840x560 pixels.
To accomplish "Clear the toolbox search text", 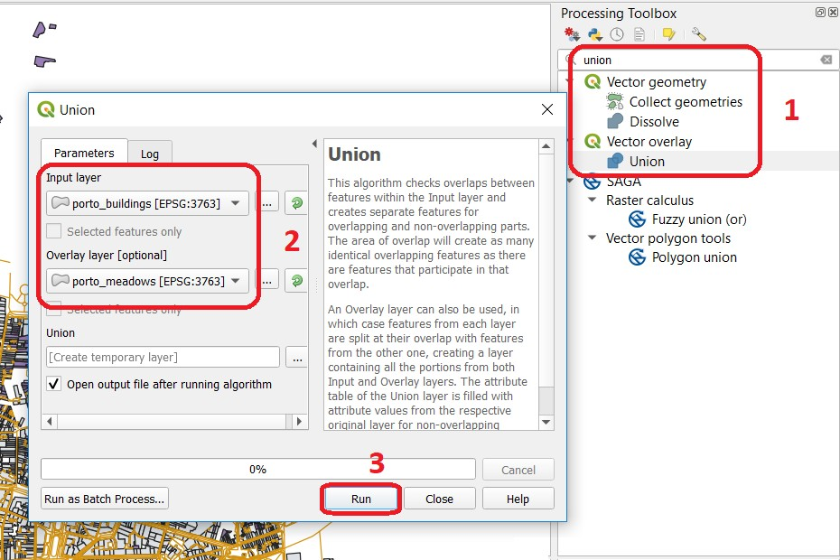I will [826, 60].
